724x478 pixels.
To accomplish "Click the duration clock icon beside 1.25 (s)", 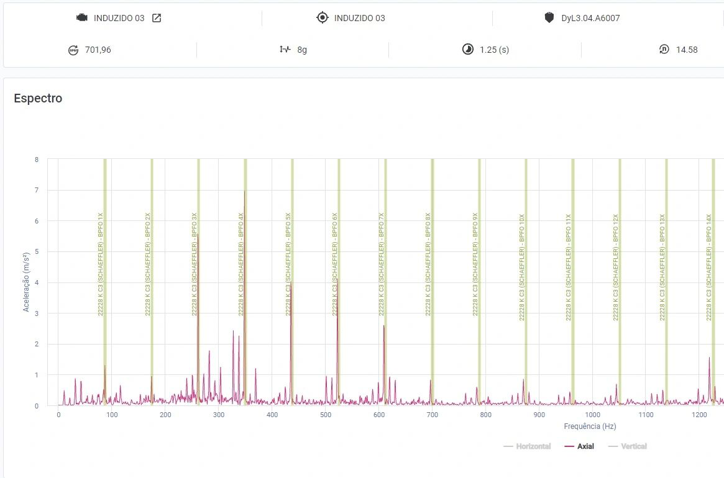I will pyautogui.click(x=468, y=50).
